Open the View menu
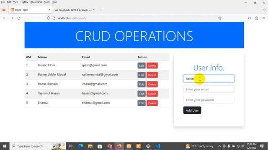This screenshot has height=150, width=268. [15, 2]
